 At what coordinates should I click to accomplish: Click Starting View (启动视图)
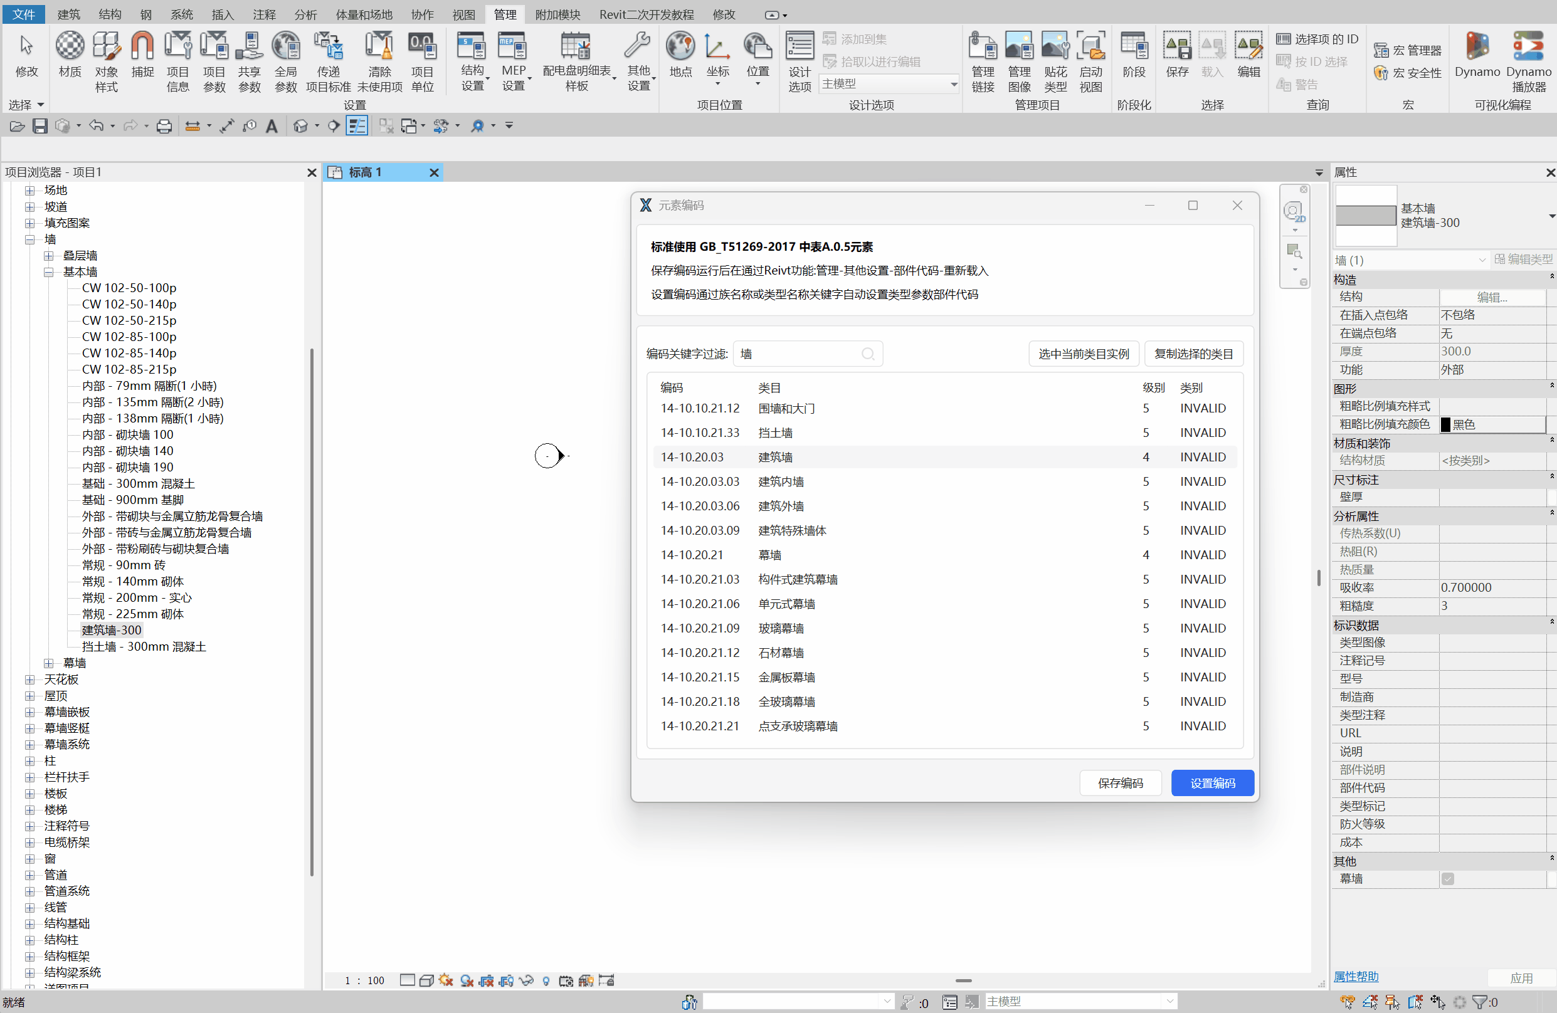pyautogui.click(x=1090, y=62)
